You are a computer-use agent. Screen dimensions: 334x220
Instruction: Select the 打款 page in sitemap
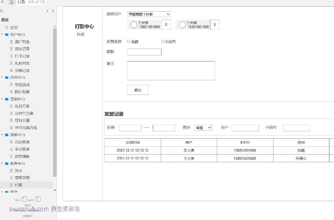point(18,185)
